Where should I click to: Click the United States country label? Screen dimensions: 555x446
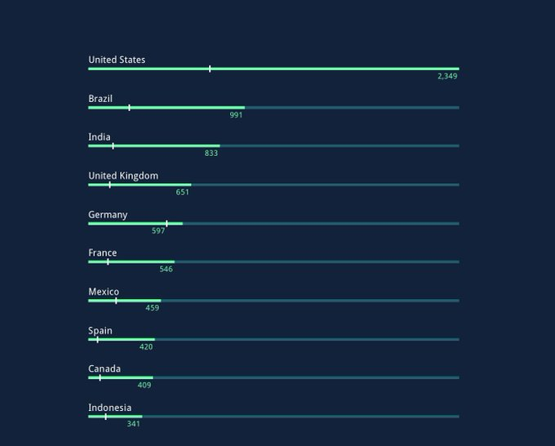117,60
